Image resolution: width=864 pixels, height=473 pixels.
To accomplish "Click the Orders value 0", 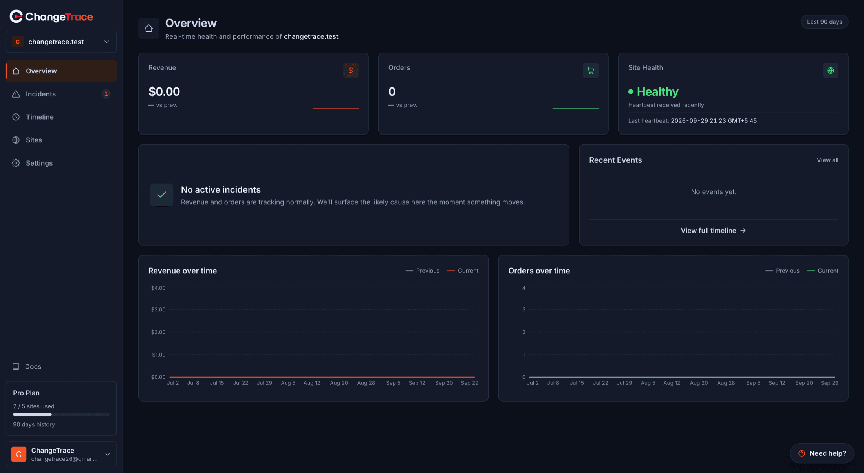I will (x=392, y=92).
